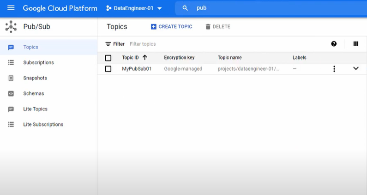Open the column display options icon

[x=356, y=44]
